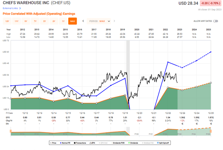Select the 9Y time range tab

26,21
